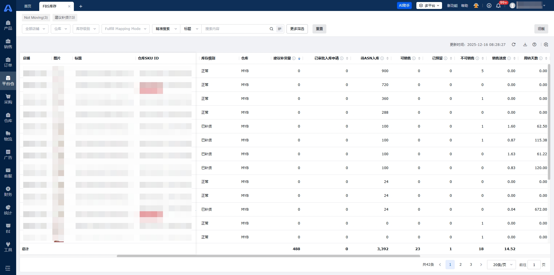Image resolution: width=554 pixels, height=275 pixels.
Task: Switch to the 首页 home tab
Action: [28, 6]
